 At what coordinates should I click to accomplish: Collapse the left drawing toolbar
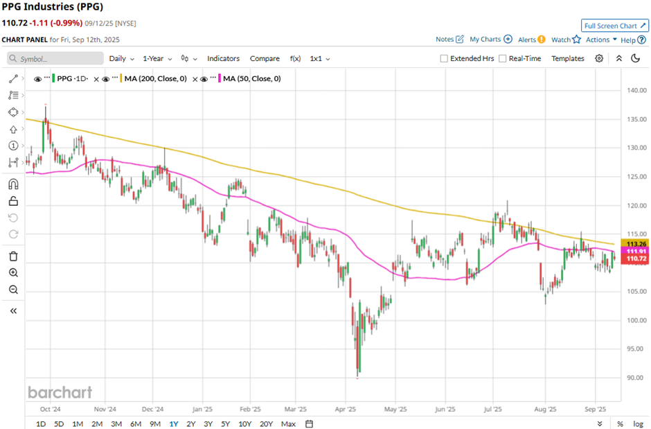click(13, 311)
